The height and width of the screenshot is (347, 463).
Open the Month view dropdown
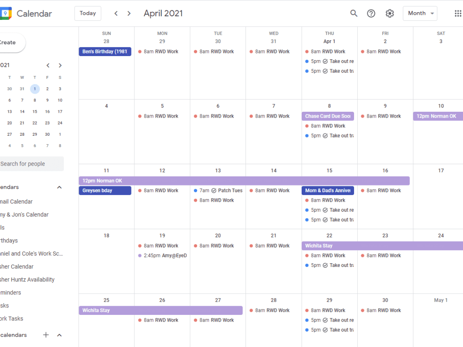pyautogui.click(x=420, y=14)
